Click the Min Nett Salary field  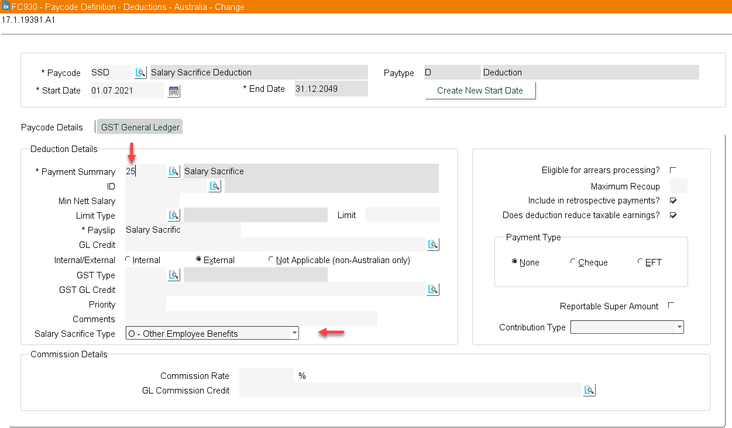[x=152, y=201]
